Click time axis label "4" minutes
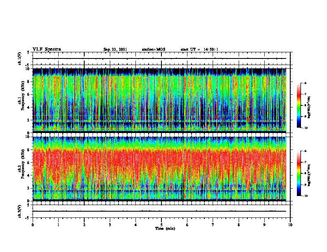 coord(136,225)
